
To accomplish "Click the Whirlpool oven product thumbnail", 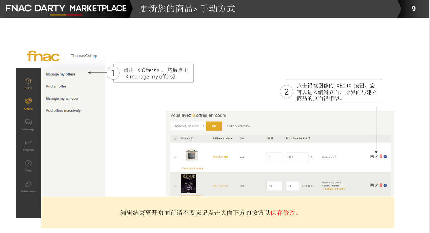I will click(x=192, y=155).
